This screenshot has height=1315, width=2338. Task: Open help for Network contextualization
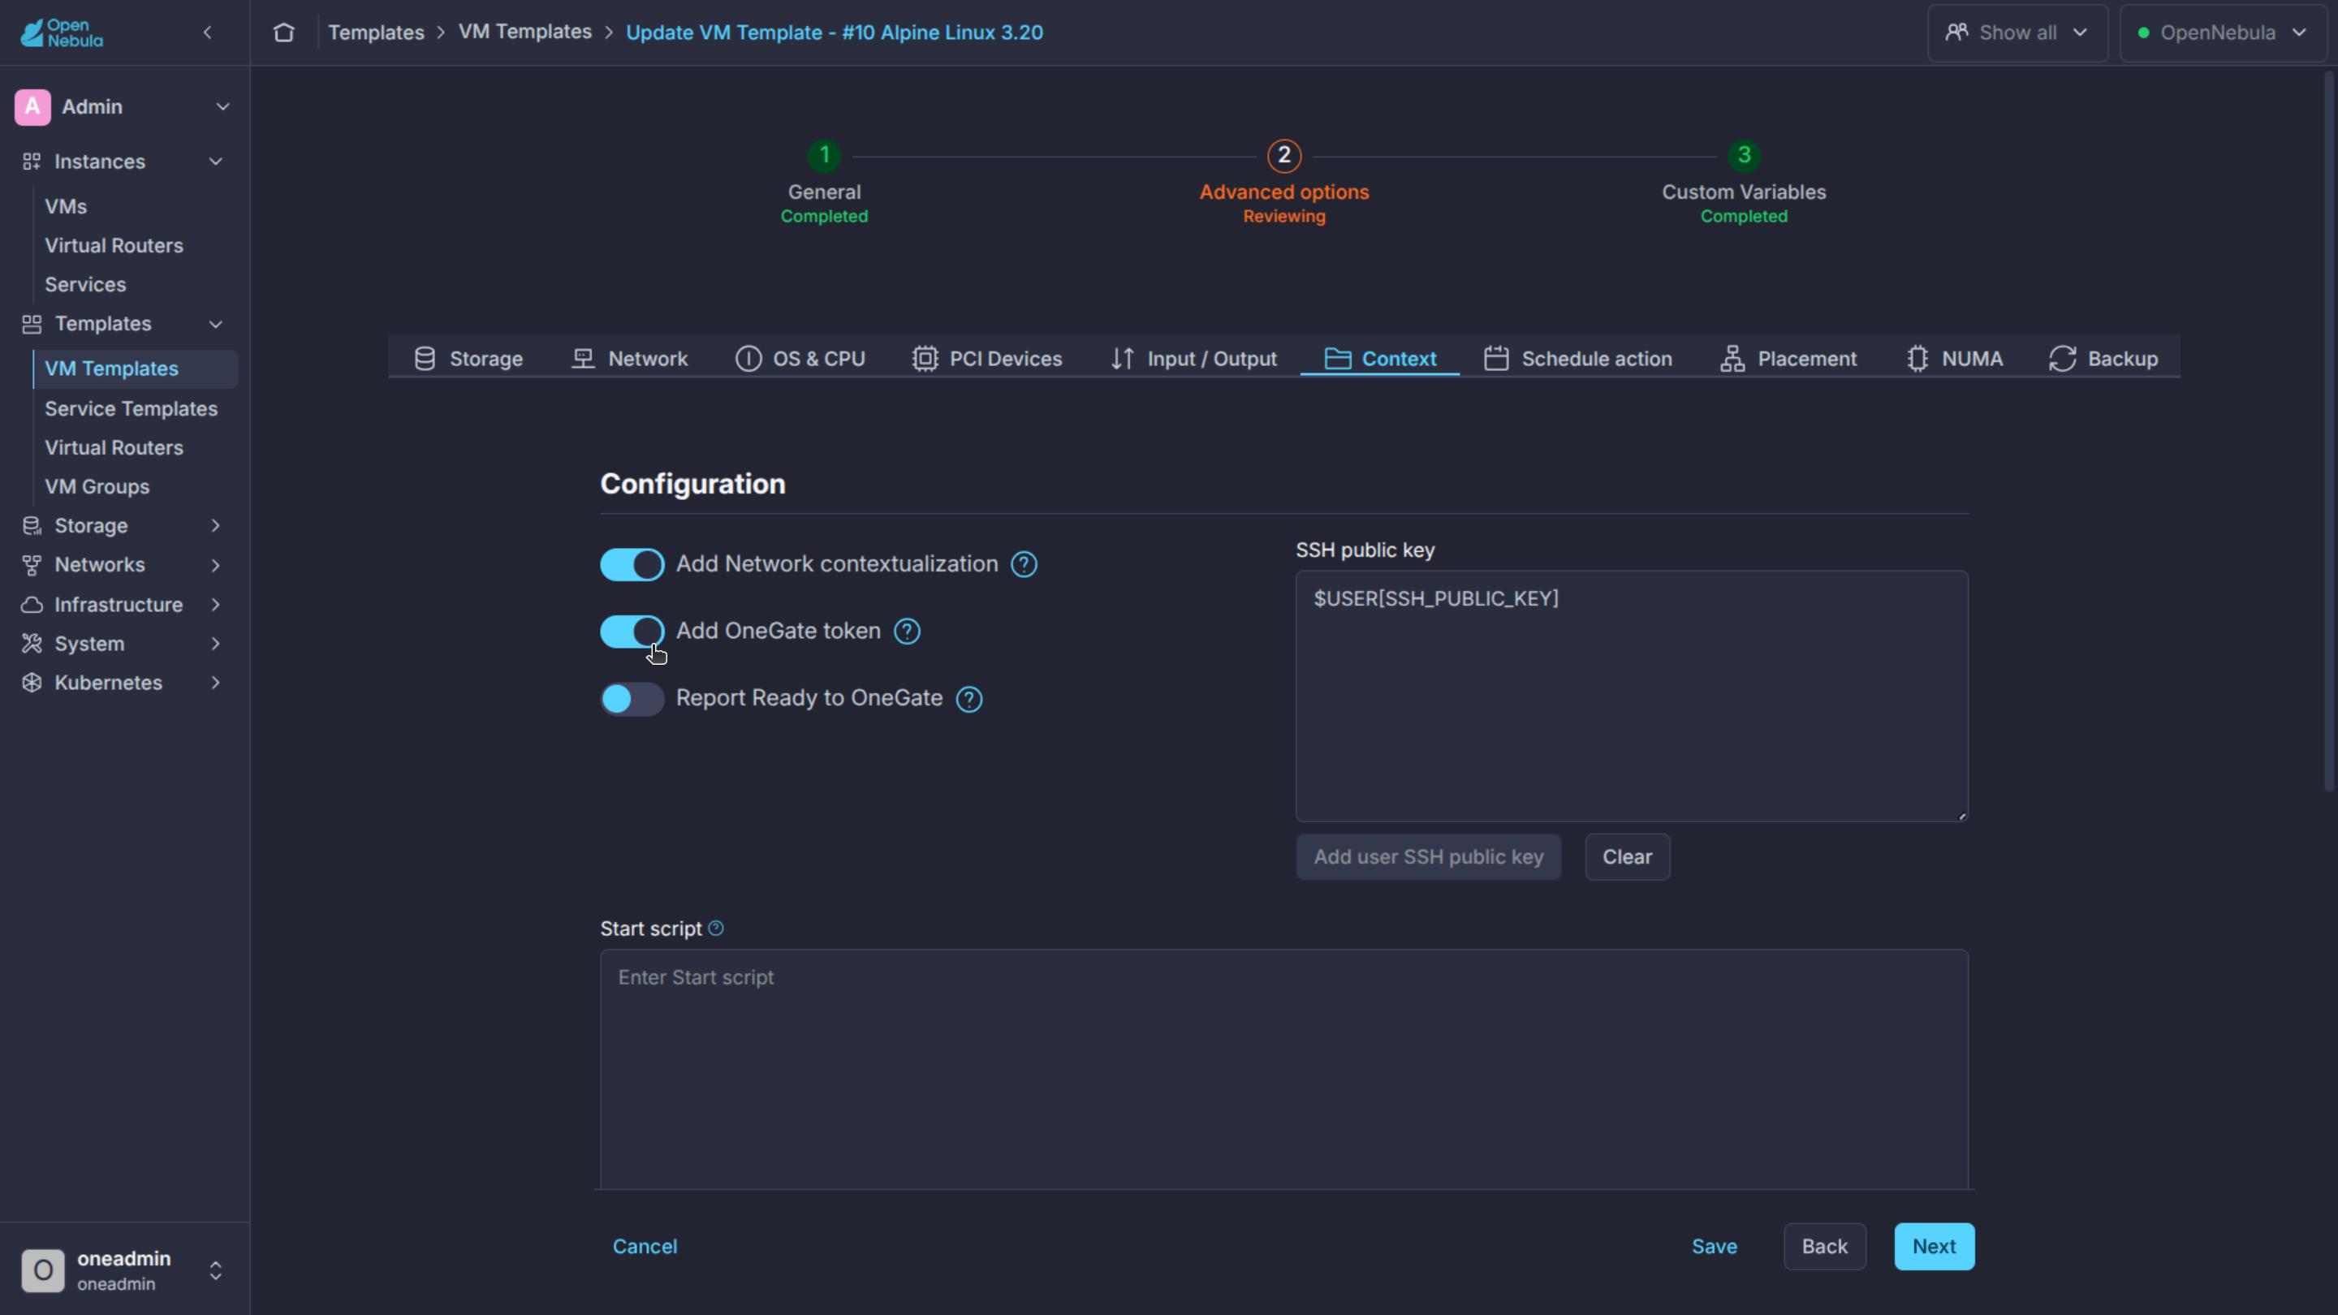(1024, 564)
